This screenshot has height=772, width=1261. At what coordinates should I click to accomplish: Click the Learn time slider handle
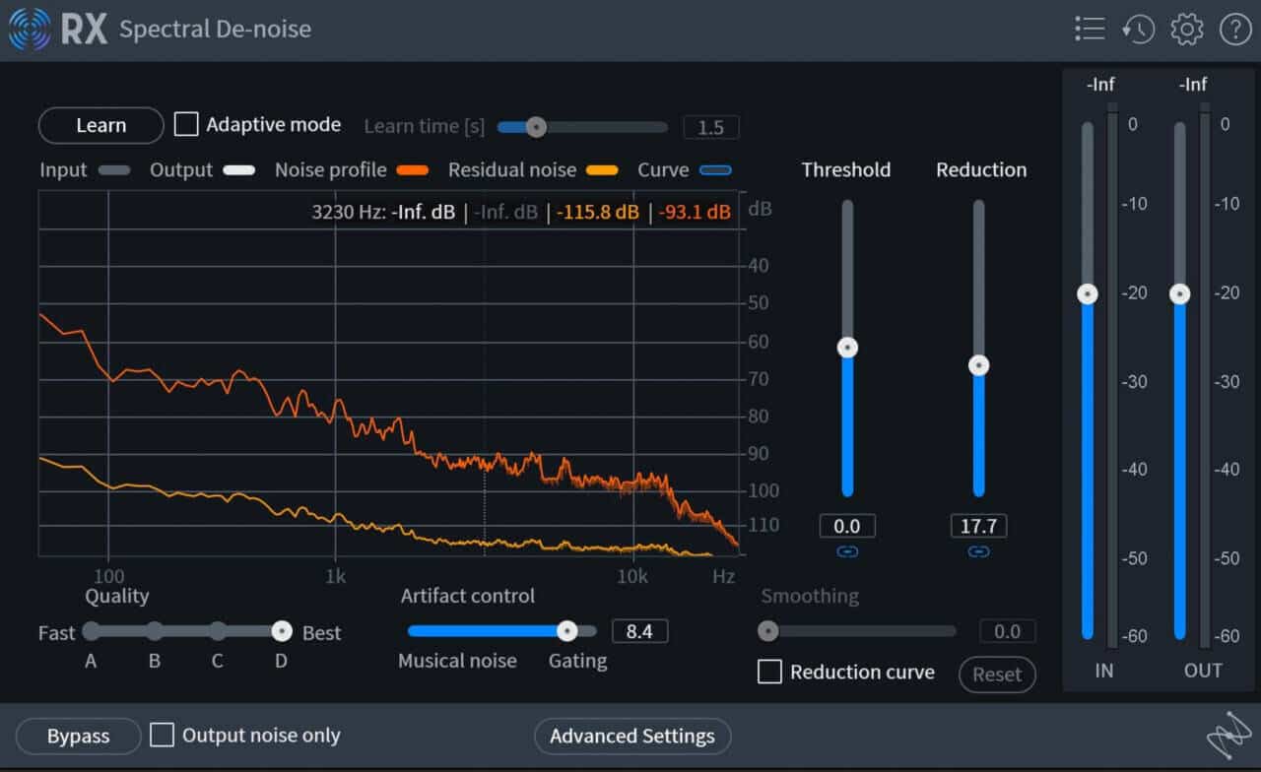pyautogui.click(x=536, y=126)
